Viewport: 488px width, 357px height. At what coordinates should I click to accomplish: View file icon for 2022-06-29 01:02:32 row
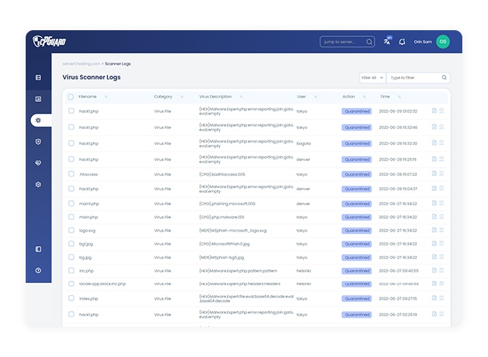tap(434, 111)
